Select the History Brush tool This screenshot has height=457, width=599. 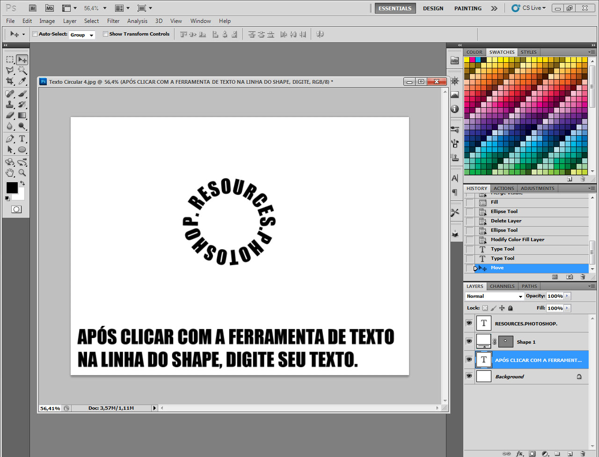tap(22, 104)
